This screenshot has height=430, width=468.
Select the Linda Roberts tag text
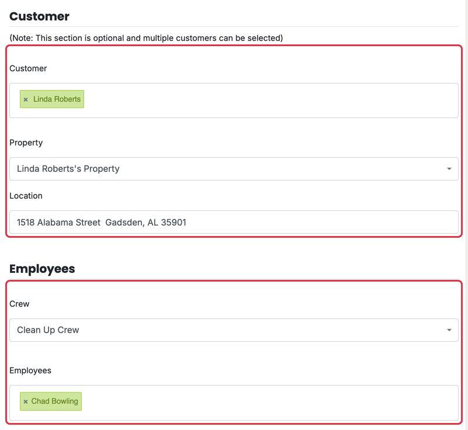tap(57, 99)
